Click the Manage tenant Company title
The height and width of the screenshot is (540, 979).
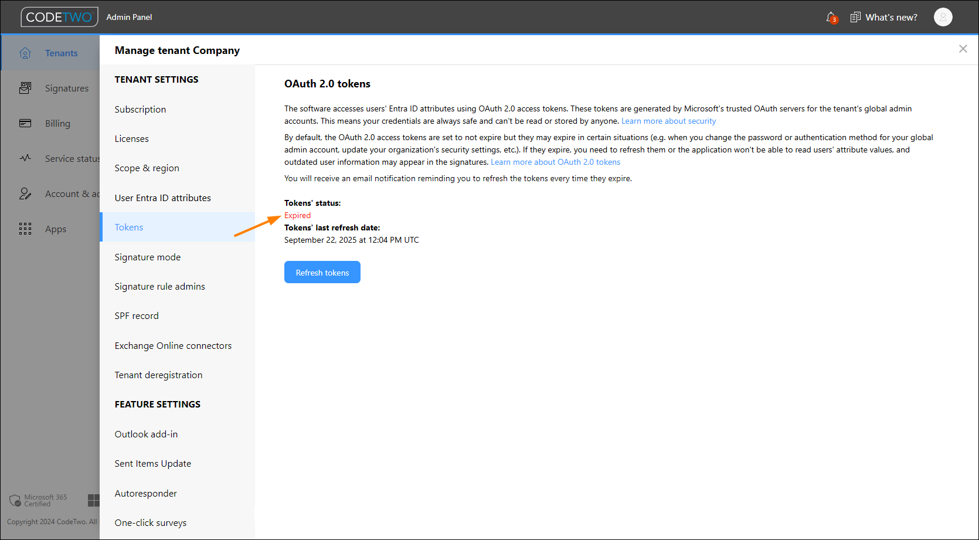tap(177, 50)
